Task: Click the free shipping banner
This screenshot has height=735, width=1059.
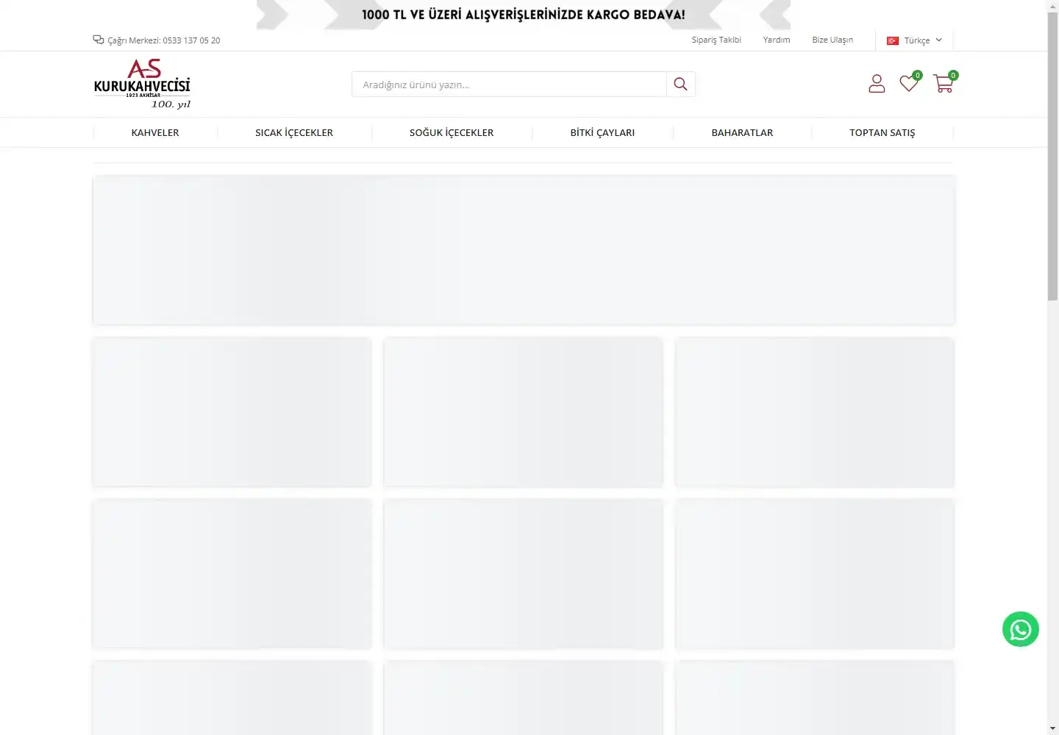Action: (x=524, y=15)
